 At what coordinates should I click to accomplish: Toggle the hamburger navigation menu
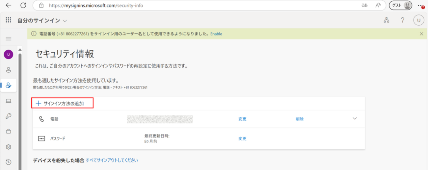click(x=9, y=39)
